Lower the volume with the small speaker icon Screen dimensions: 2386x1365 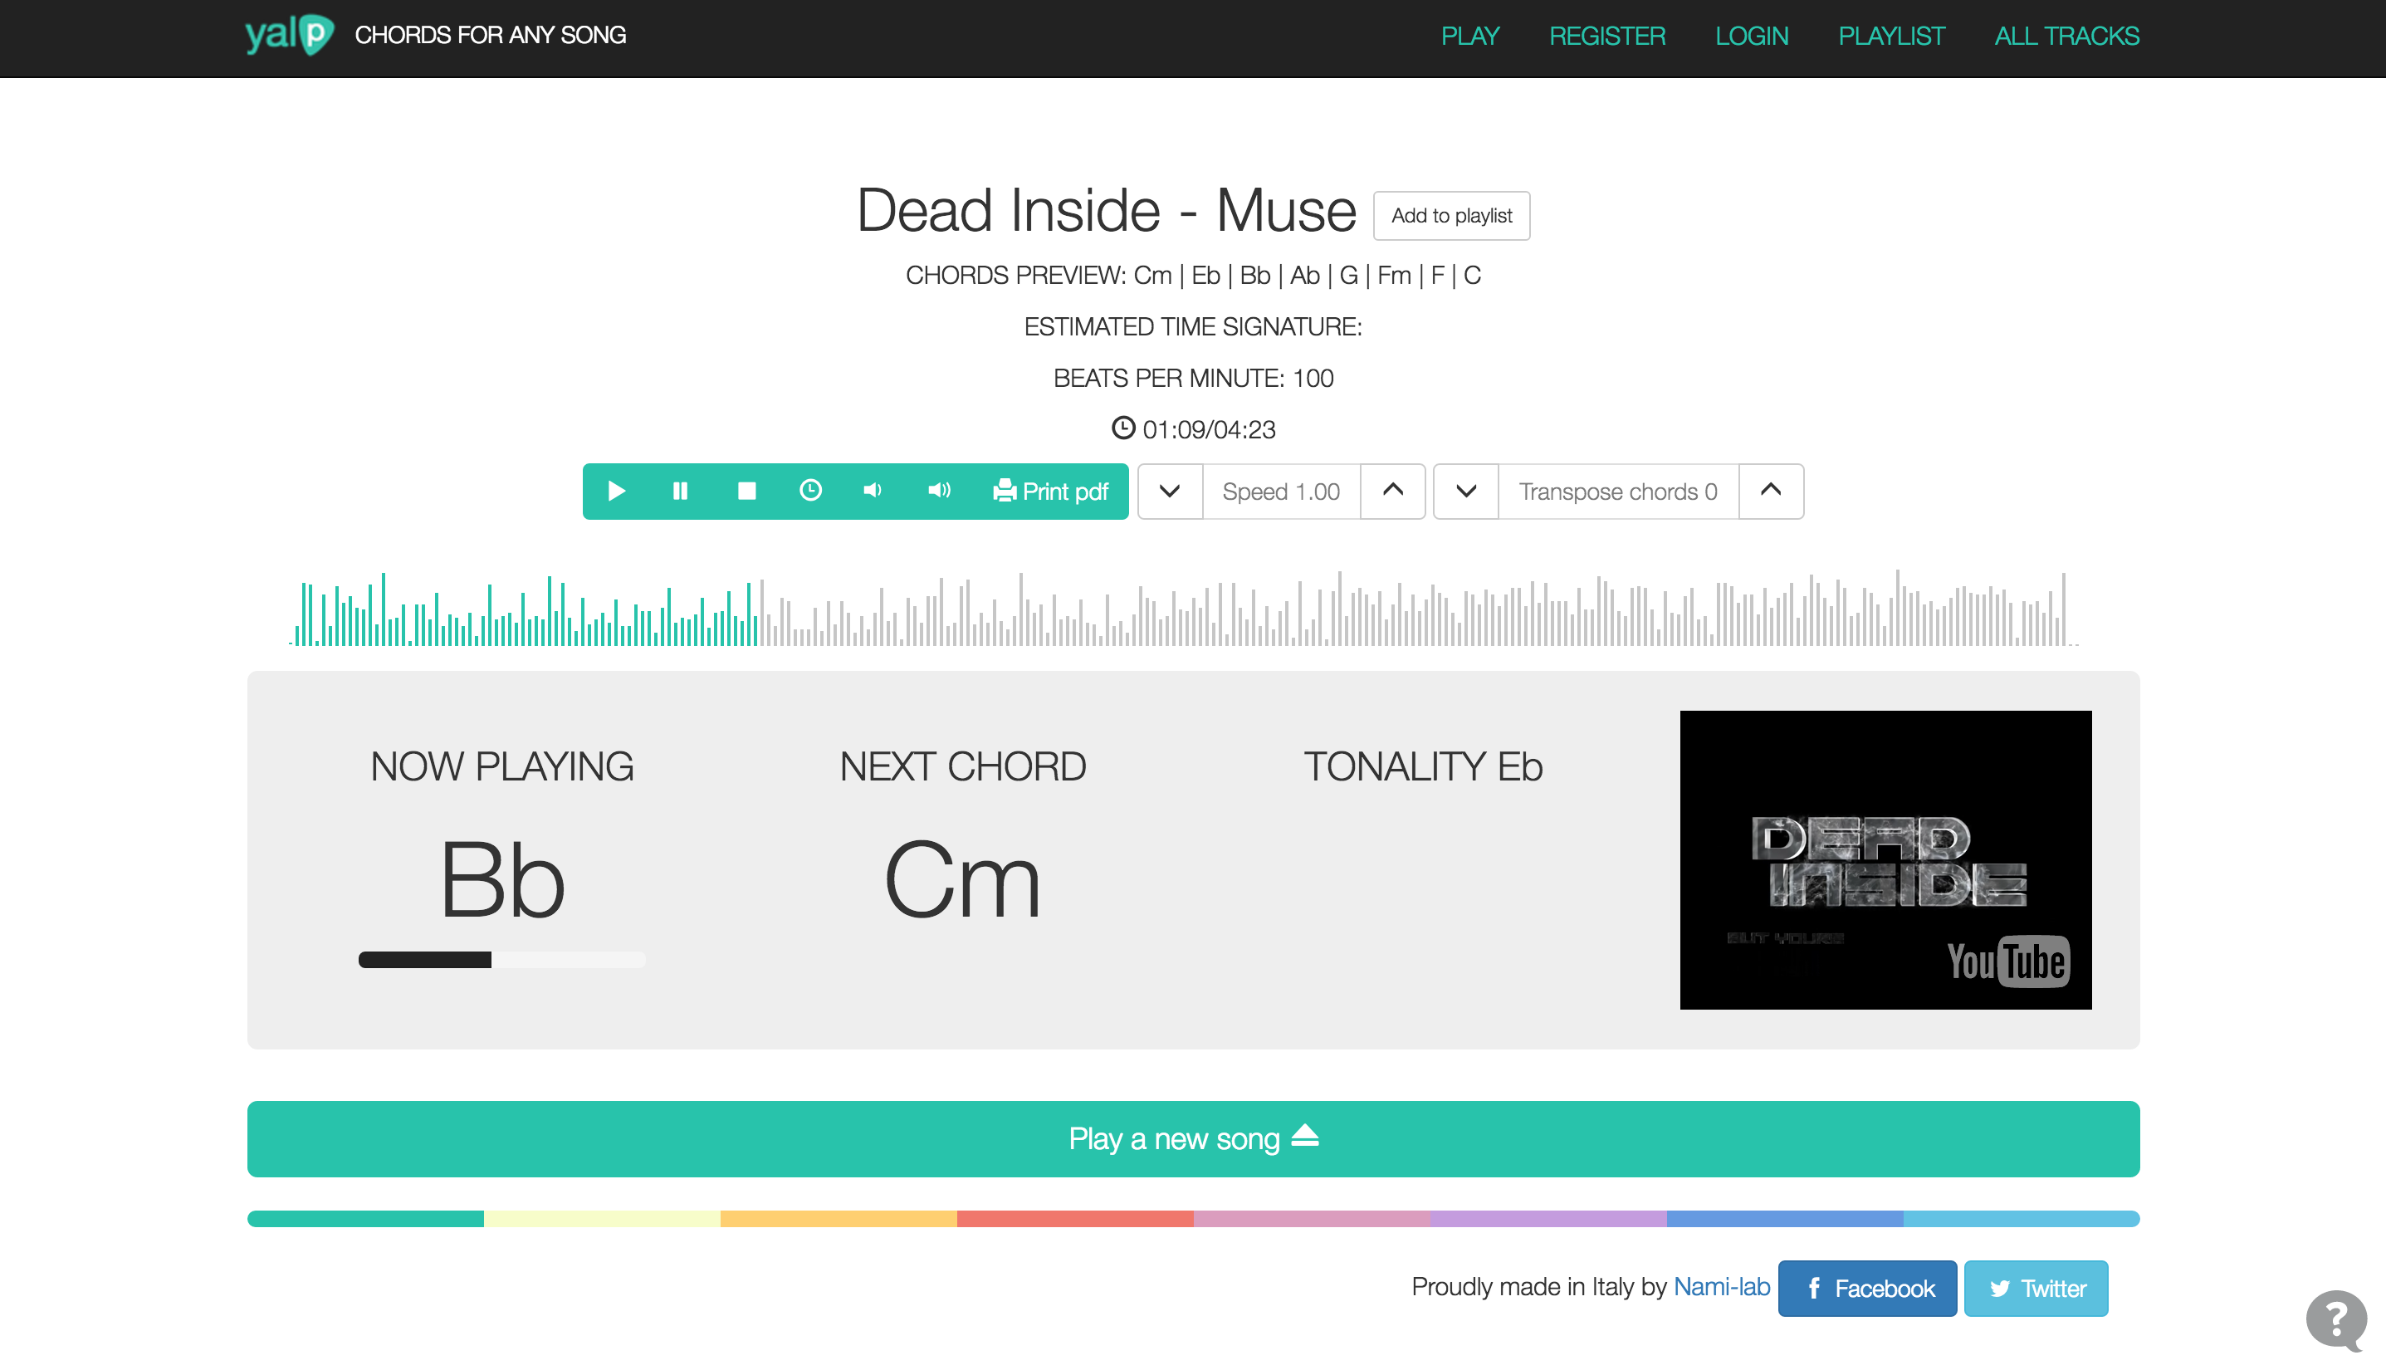pos(873,492)
